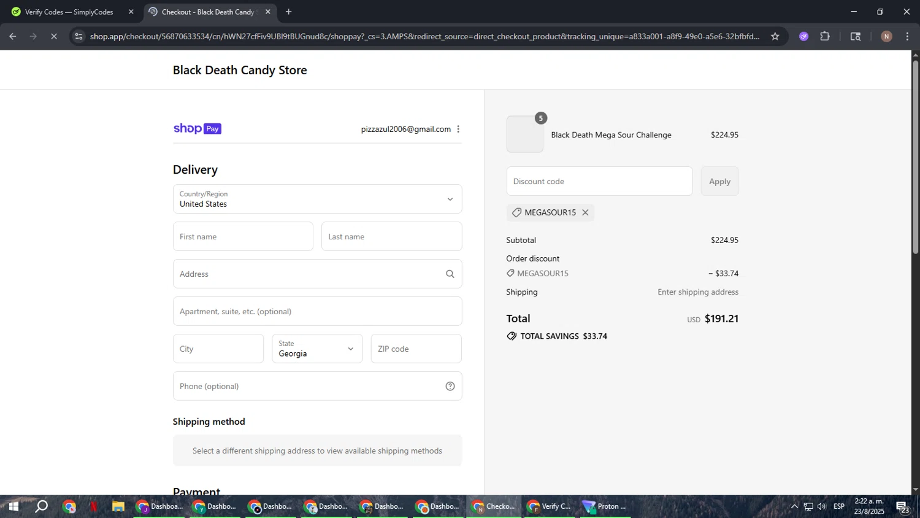Click the Last name field
Image resolution: width=920 pixels, height=518 pixels.
[391, 236]
